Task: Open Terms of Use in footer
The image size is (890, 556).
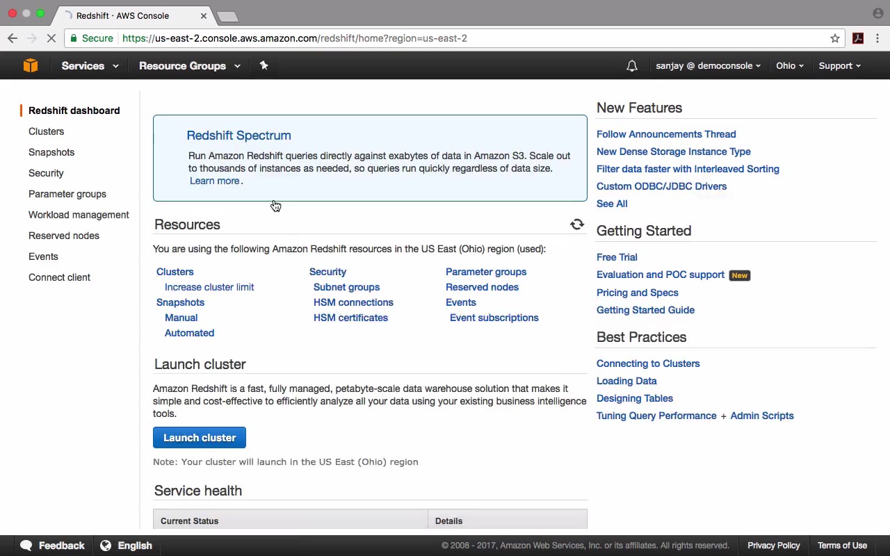Action: pyautogui.click(x=842, y=546)
